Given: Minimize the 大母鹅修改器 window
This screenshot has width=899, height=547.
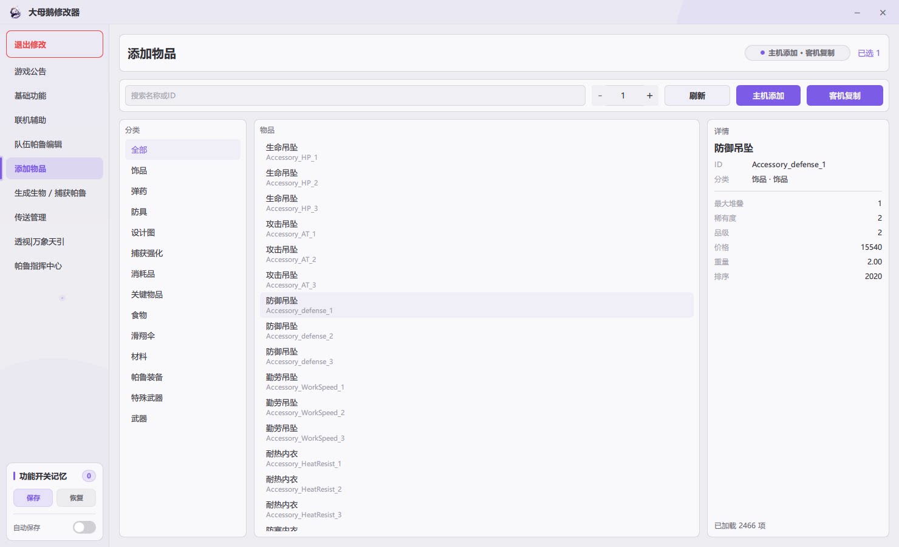Looking at the screenshot, I should coord(857,13).
